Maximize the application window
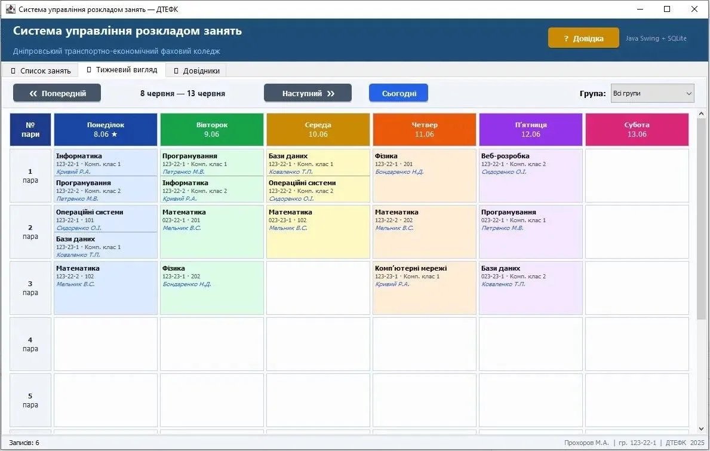This screenshot has height=451, width=710. [x=666, y=9]
